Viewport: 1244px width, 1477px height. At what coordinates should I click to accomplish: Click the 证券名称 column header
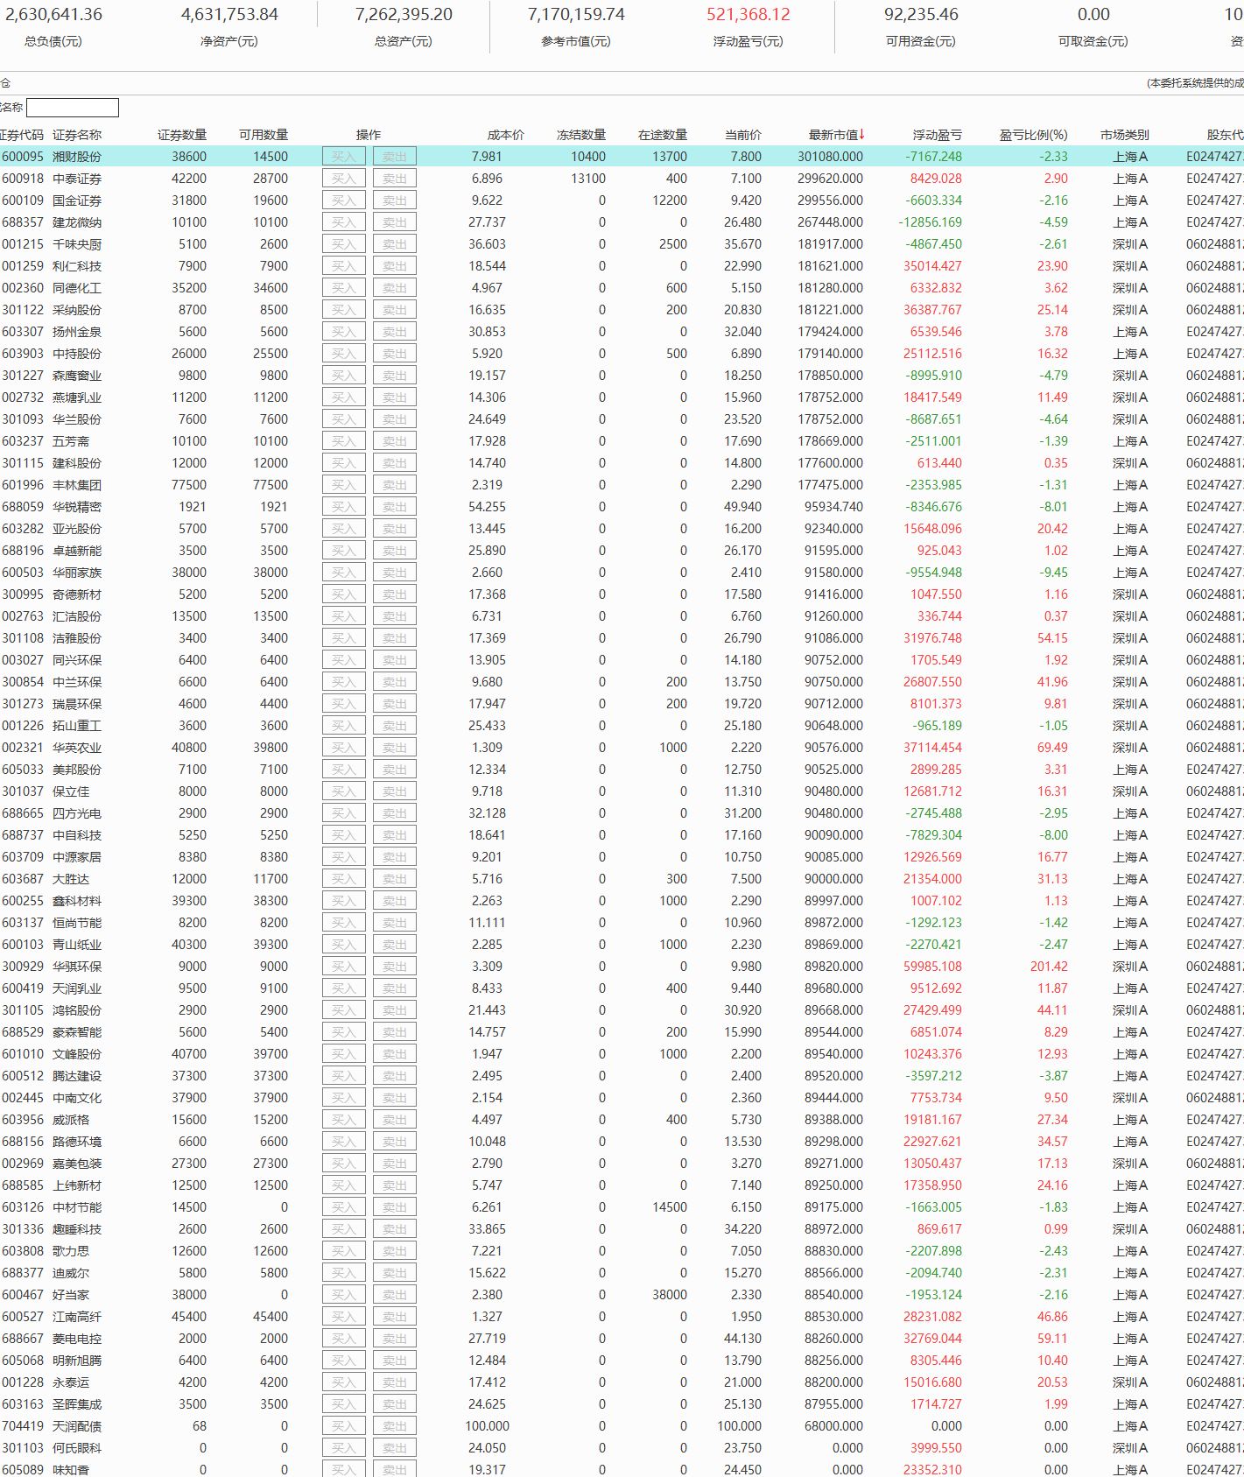(77, 135)
